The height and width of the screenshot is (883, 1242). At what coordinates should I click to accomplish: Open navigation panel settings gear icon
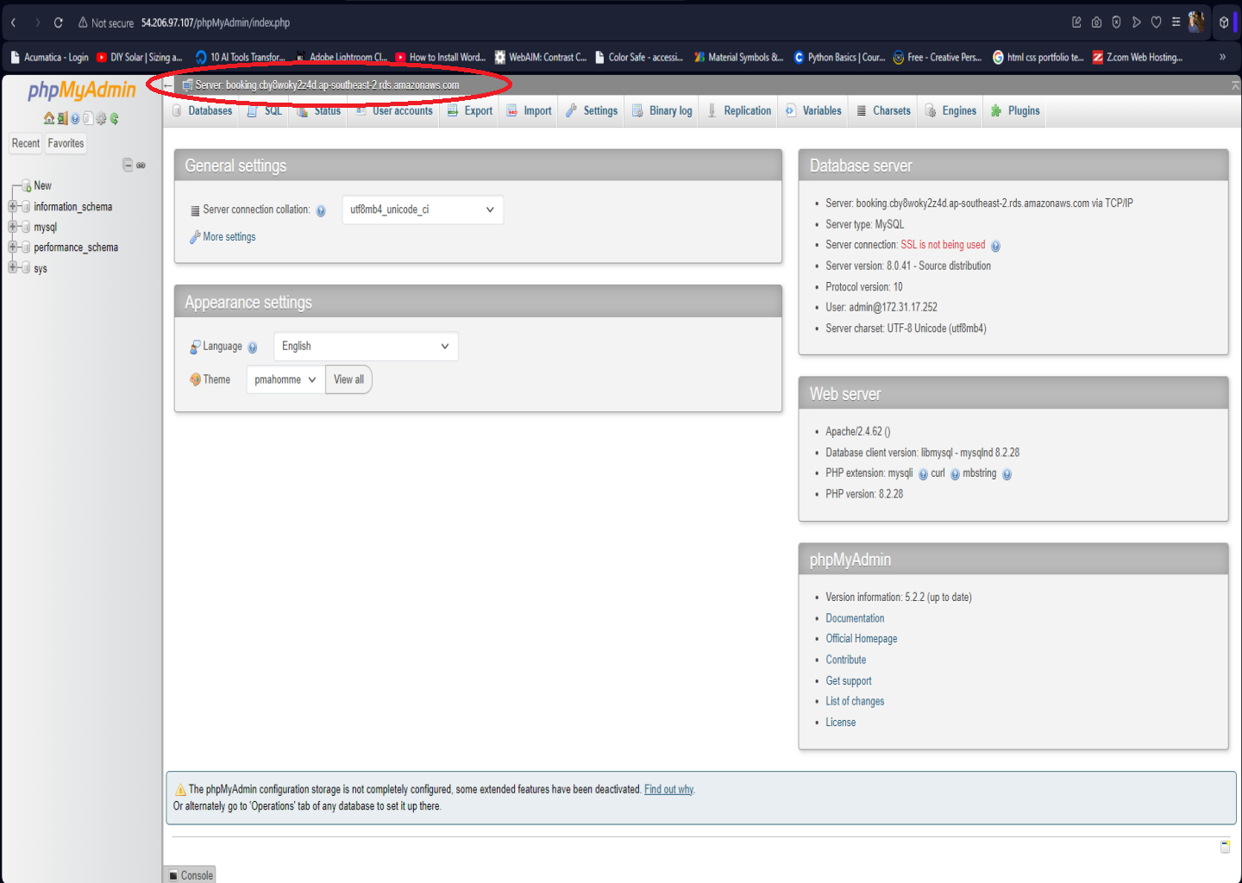101,119
